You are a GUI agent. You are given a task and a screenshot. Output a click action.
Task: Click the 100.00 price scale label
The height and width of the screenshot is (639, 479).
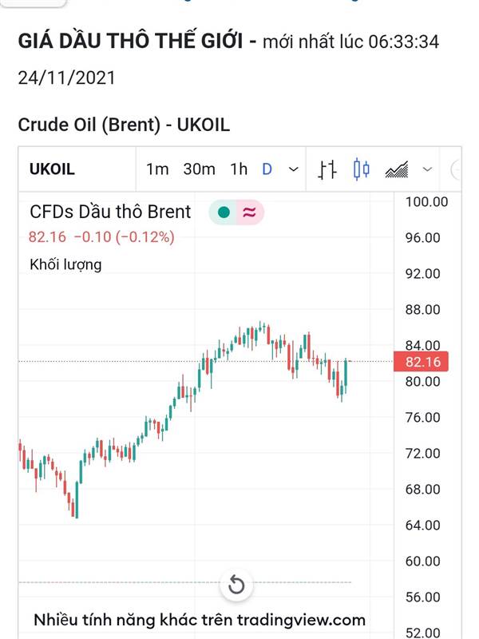(x=427, y=201)
